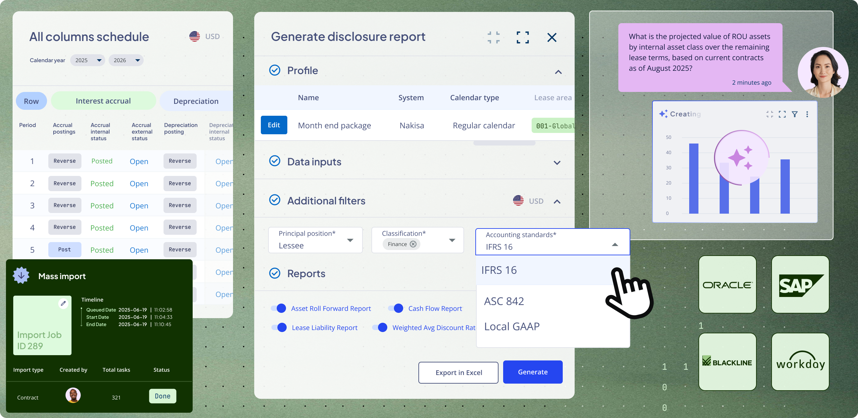Switch to the Depreciation tab
This screenshot has width=858, height=418.
pyautogui.click(x=196, y=101)
